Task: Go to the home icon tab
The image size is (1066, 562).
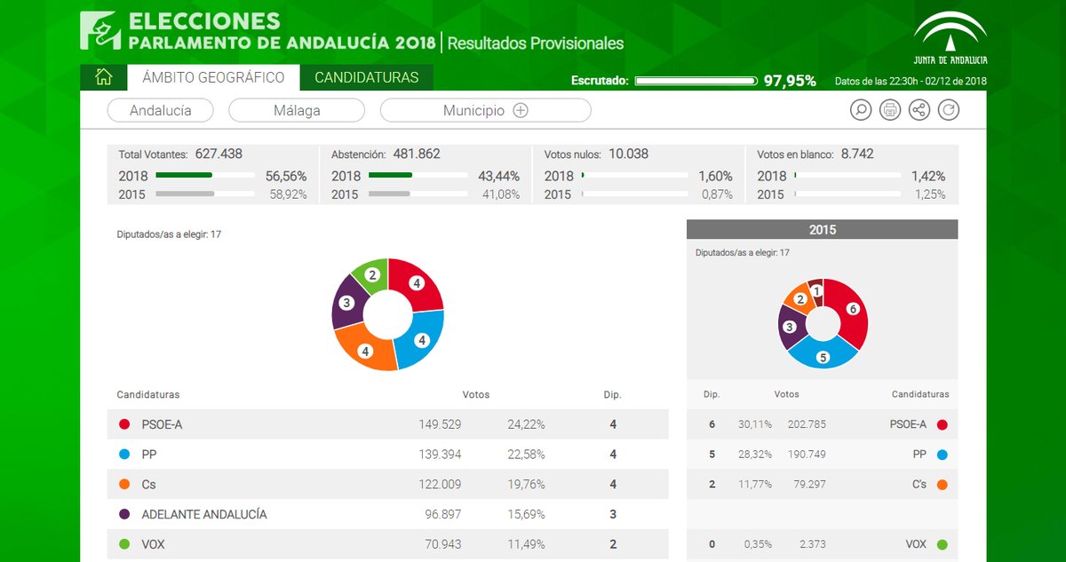Action: (103, 77)
